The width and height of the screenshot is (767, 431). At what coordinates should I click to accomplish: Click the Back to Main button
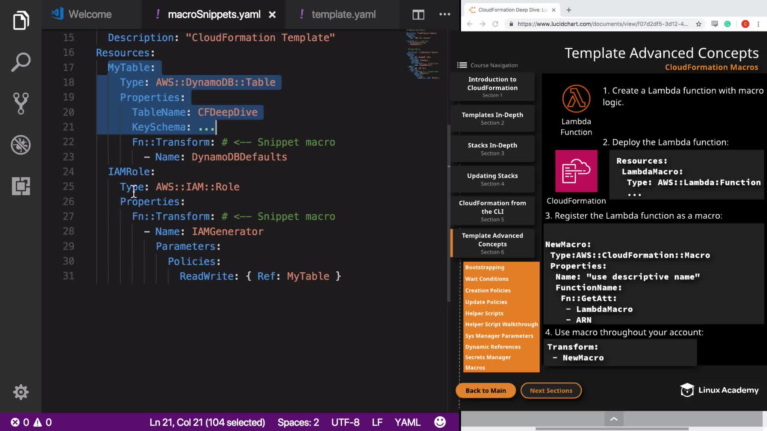(x=485, y=390)
